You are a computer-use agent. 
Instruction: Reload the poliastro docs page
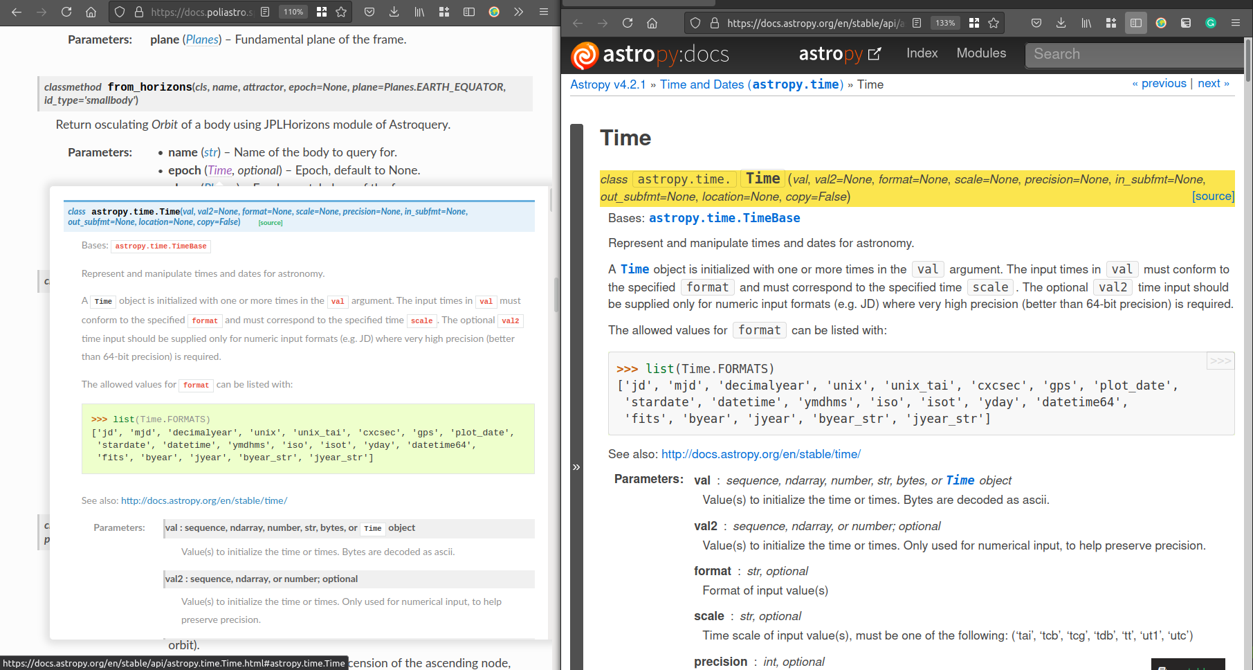(66, 12)
